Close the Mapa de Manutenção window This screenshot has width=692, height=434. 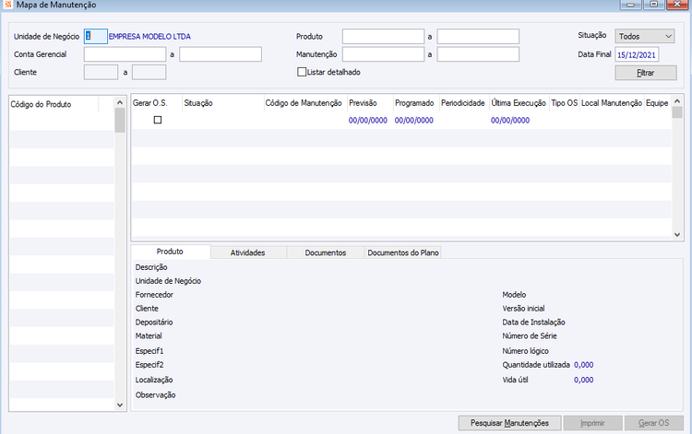pyautogui.click(x=677, y=5)
